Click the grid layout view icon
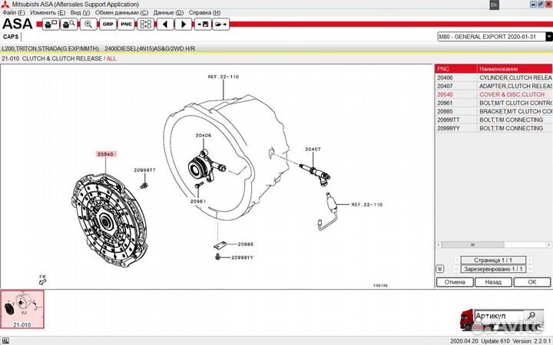Image resolution: width=553 pixels, height=345 pixels. (x=144, y=24)
